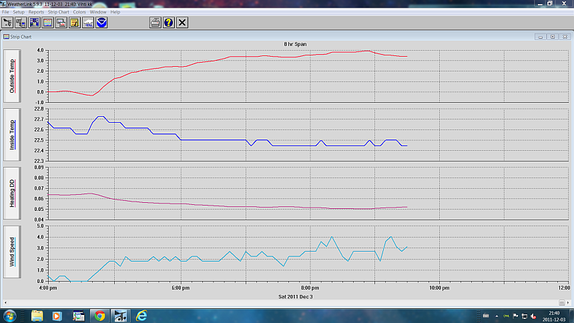Click the printer toolbar icon

156,23
